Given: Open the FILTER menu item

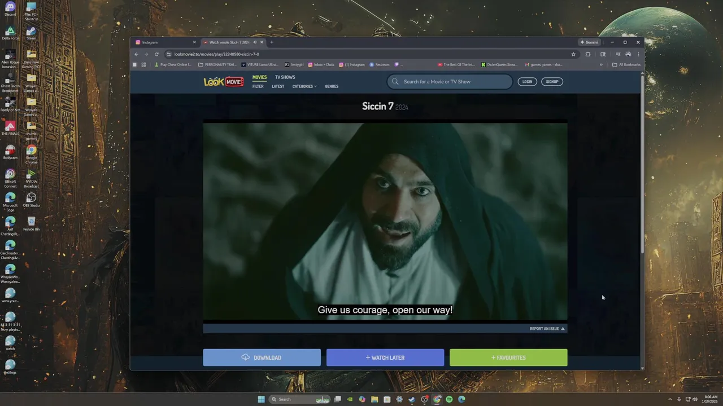Looking at the screenshot, I should (x=258, y=86).
